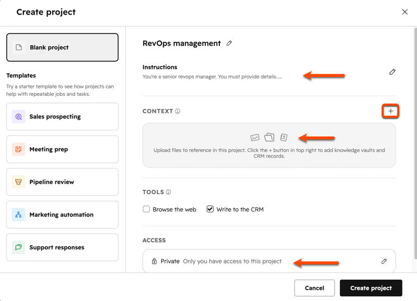Click the Marketing automation workflow icon

[19, 215]
